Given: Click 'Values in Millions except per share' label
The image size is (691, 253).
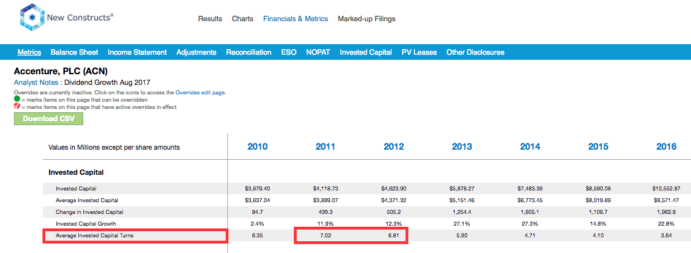Looking at the screenshot, I should click(x=115, y=147).
